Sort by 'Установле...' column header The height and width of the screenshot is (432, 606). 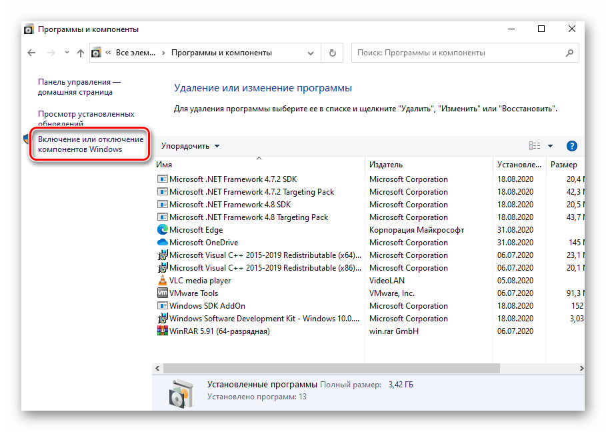pos(519,165)
